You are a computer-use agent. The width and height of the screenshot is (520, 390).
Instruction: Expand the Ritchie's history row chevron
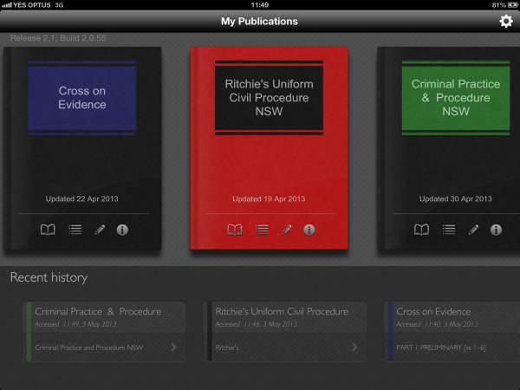tap(354, 348)
